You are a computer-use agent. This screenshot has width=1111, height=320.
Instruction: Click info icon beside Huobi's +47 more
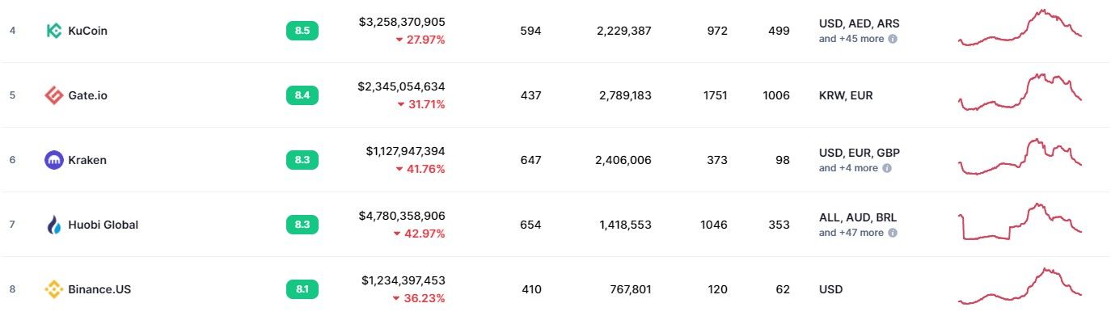(893, 233)
